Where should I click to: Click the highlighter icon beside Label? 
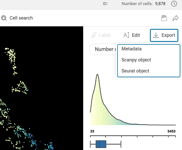(93, 35)
